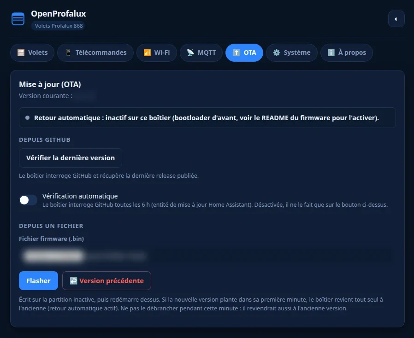The image size is (414, 338).
Task: Click the GitHub release description line
Action: point(109,175)
